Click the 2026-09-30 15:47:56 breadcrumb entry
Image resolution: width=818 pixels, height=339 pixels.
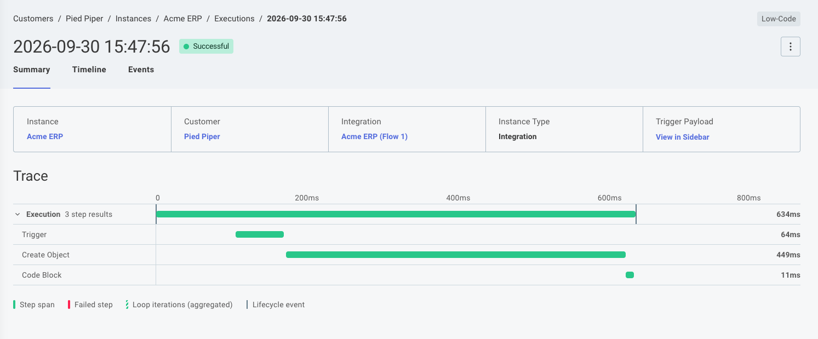click(x=307, y=19)
